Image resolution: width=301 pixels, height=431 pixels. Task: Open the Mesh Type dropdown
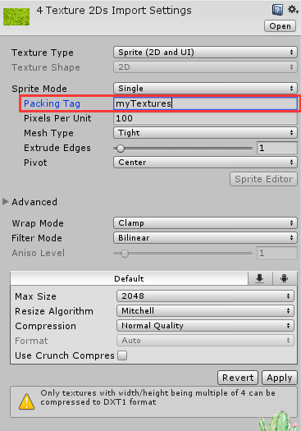tap(205, 133)
